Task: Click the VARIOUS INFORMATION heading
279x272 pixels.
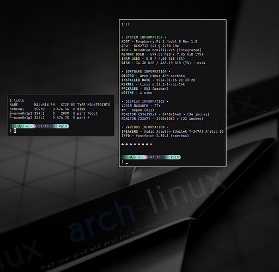Action: click(145, 127)
